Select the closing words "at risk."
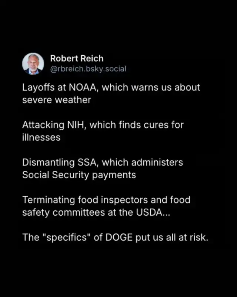 coord(193,237)
